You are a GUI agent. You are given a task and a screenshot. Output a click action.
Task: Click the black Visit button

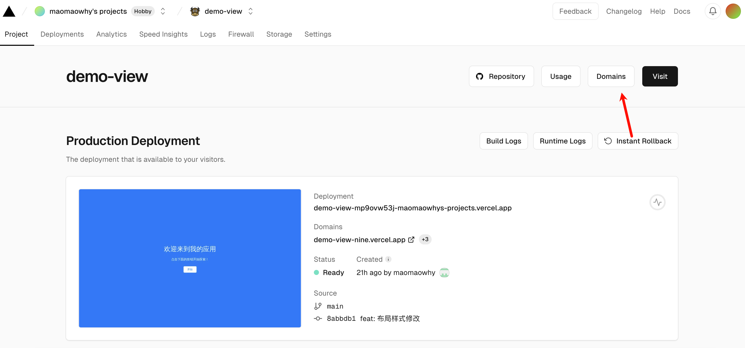point(660,76)
